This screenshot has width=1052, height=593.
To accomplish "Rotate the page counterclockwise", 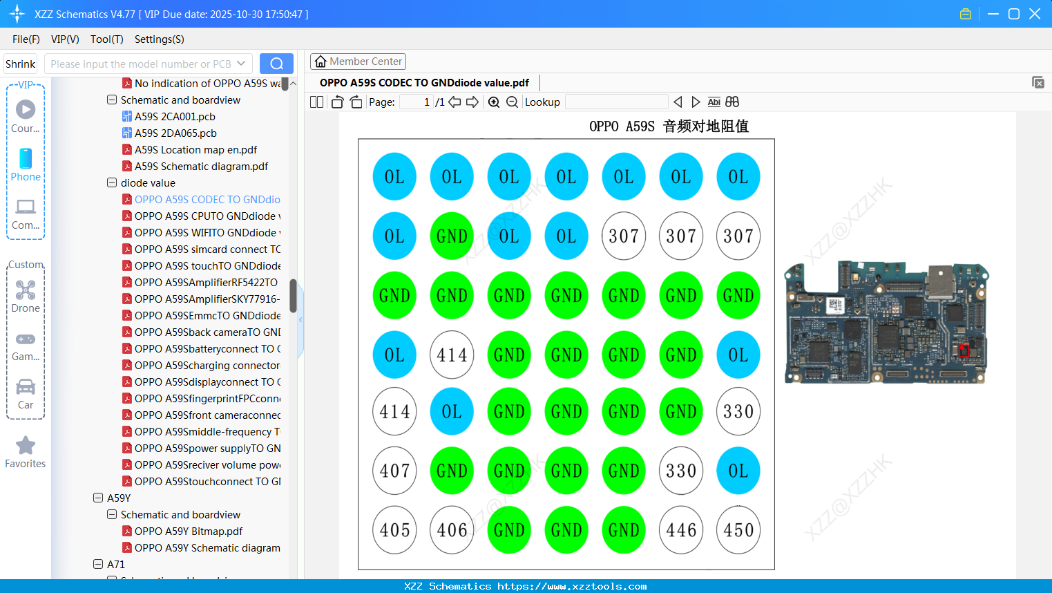I will (337, 102).
